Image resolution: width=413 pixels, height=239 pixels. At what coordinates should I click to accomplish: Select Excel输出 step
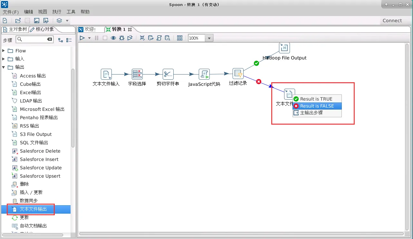tap(31, 93)
